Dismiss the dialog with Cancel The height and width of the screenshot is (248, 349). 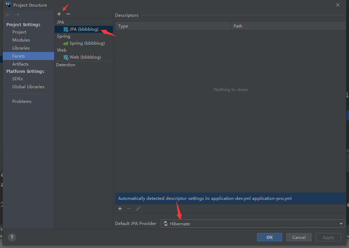coord(299,237)
